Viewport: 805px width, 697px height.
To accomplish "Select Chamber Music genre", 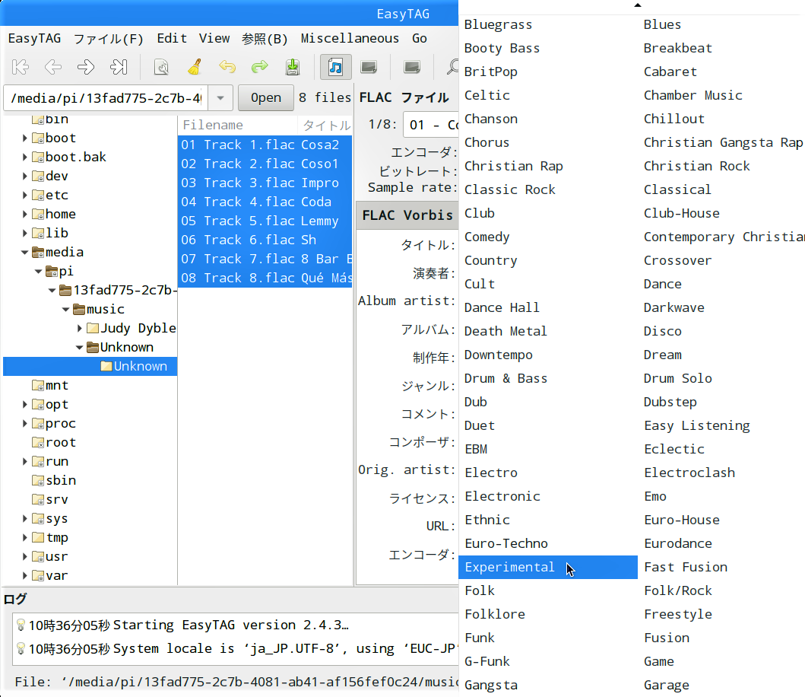I will (x=721, y=95).
